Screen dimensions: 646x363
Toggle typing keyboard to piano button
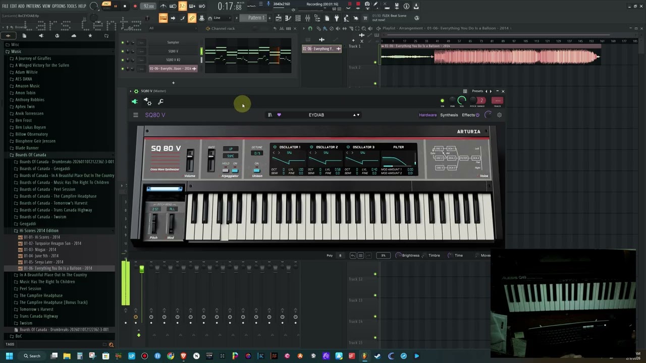click(x=163, y=18)
